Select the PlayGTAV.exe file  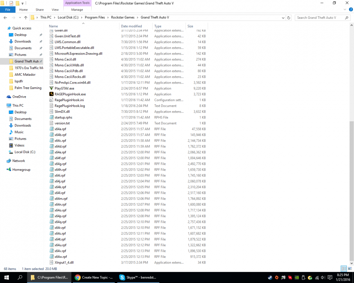[x=66, y=88]
